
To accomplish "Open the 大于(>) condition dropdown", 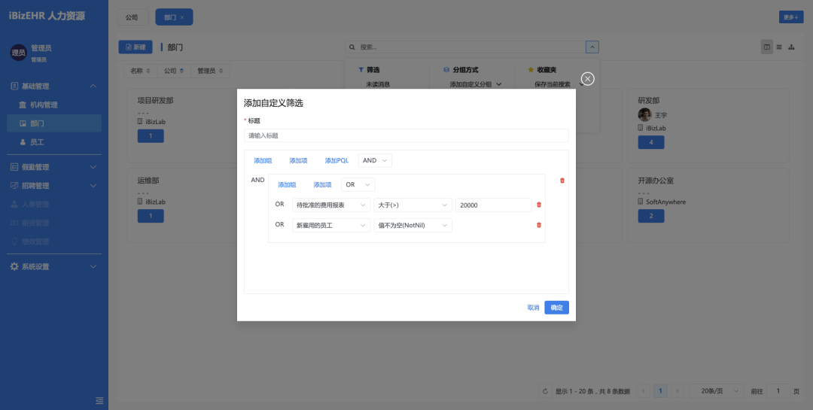I will click(x=413, y=205).
